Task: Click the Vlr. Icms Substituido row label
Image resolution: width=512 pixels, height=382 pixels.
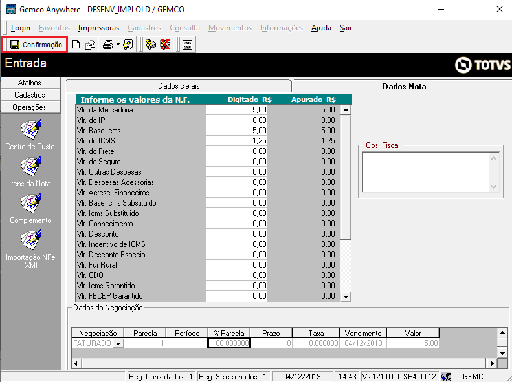Action: (107, 213)
